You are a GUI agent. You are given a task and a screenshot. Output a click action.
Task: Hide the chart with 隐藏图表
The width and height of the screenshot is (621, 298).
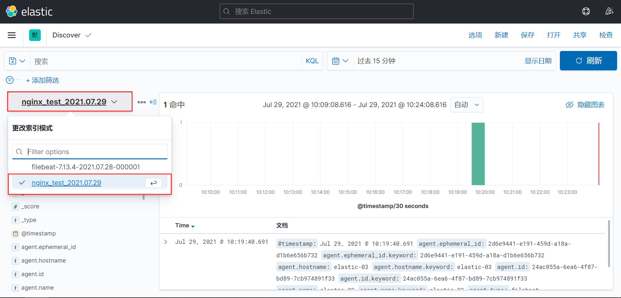[585, 105]
